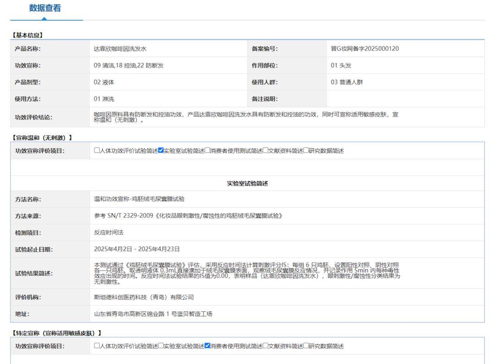Screen dimensions: 495x364
Task: Uncheck 实验室试验简述 in 宣称温和 section
Action: tap(161, 150)
